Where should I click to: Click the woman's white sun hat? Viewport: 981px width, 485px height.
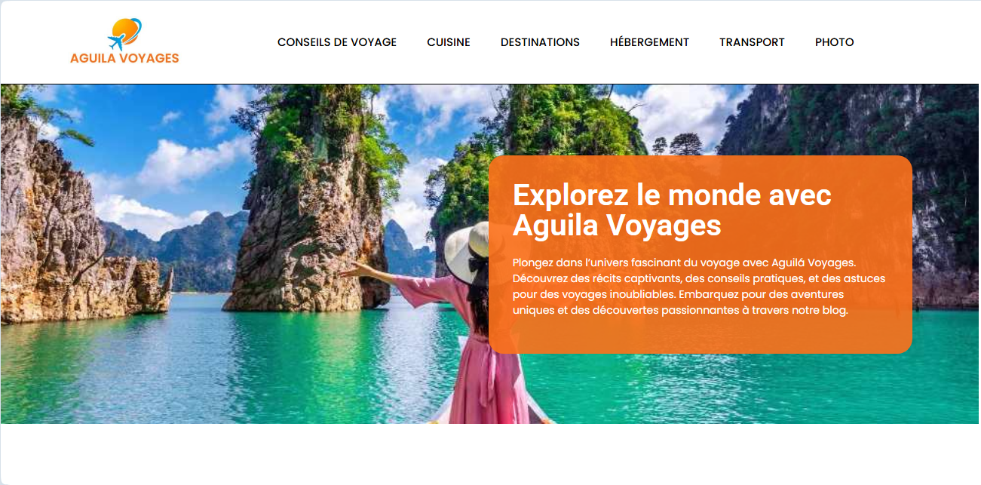click(468, 250)
